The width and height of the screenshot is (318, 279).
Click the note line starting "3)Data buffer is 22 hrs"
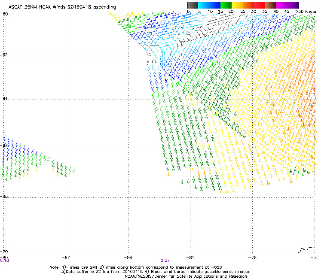pyautogui.click(x=156, y=272)
